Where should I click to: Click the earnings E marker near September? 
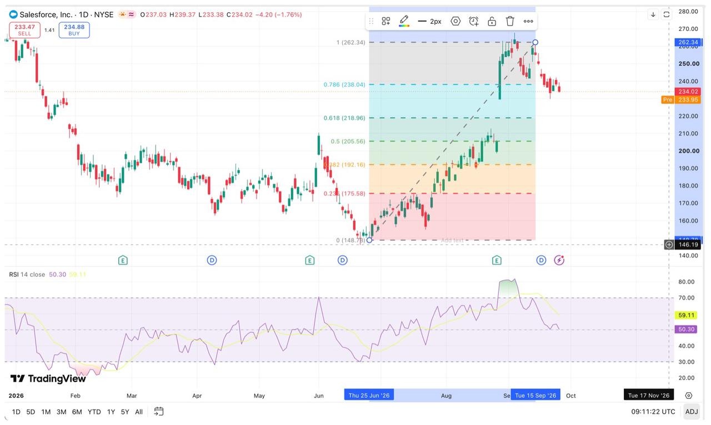click(x=497, y=260)
